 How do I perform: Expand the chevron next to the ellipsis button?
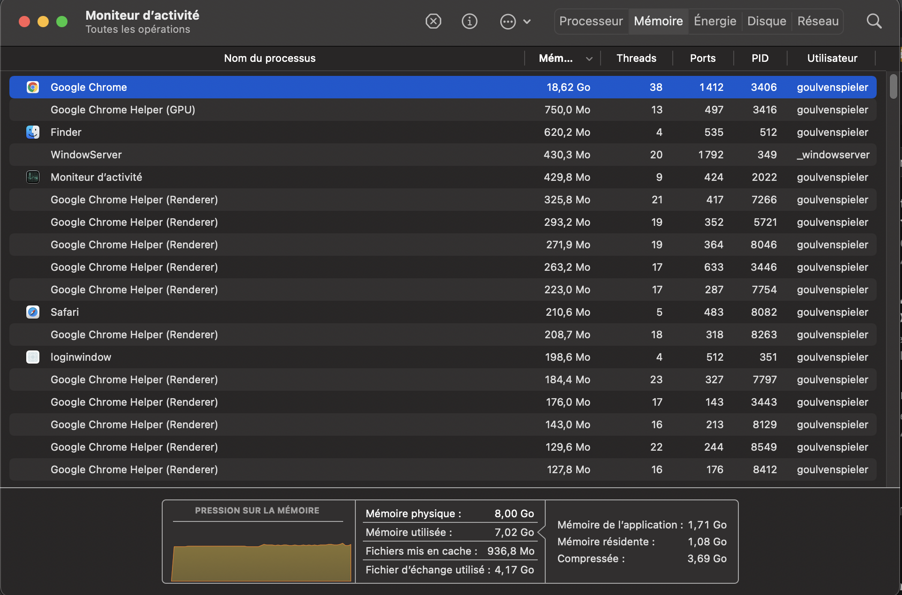[527, 22]
